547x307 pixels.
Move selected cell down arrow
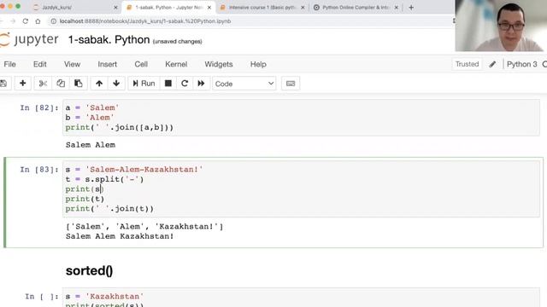116,84
